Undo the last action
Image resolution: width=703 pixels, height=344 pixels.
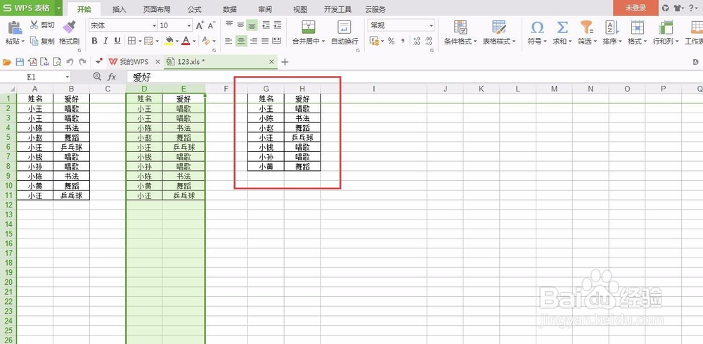[70, 62]
